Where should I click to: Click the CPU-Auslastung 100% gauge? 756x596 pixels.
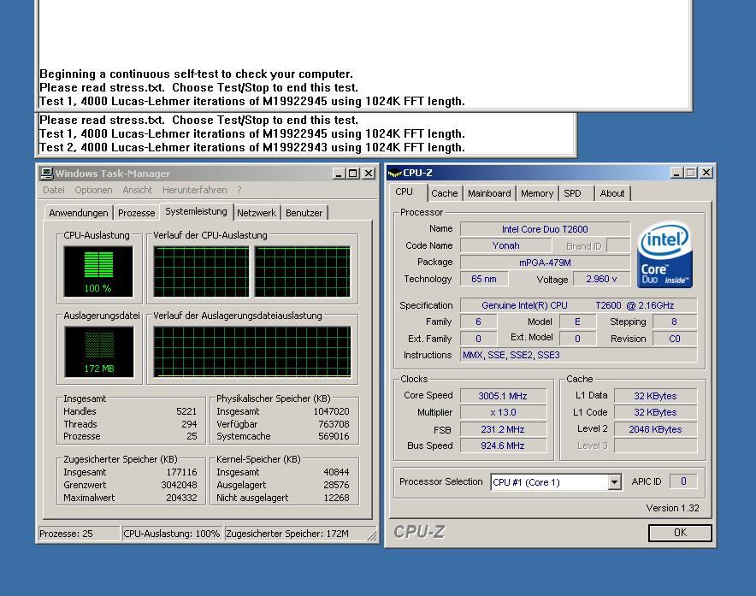coord(98,271)
